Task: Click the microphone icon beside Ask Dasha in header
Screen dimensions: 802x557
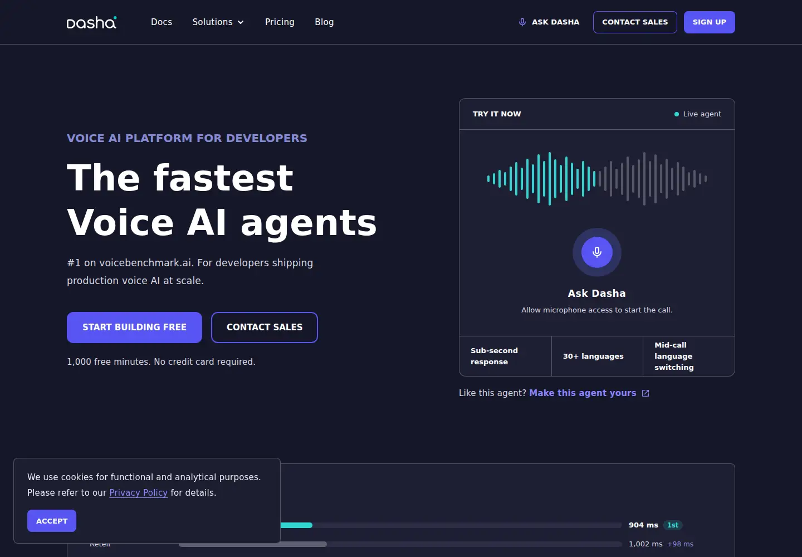Action: [x=522, y=22]
